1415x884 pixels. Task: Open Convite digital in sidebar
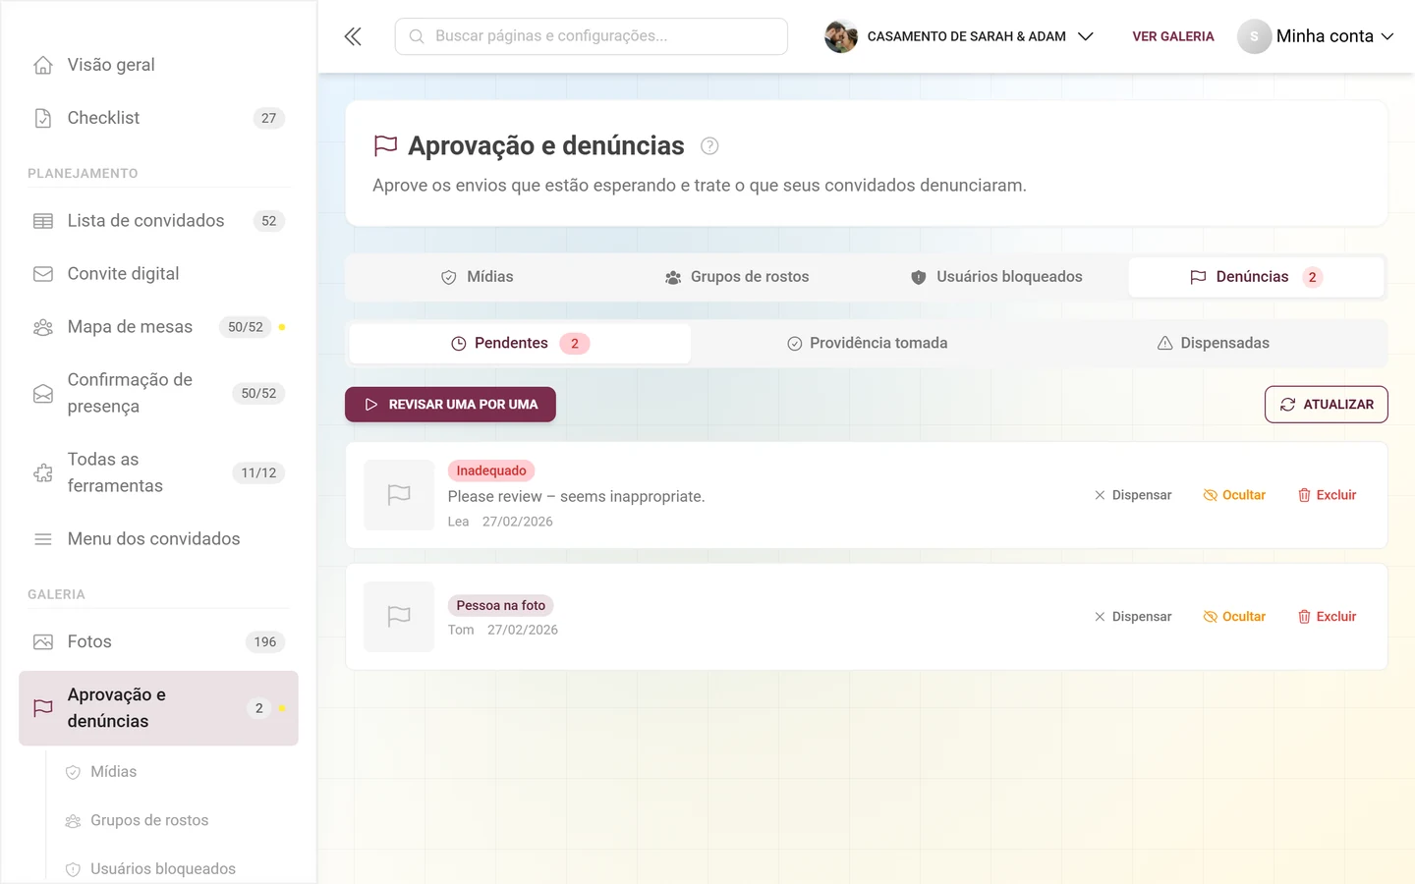158,274
